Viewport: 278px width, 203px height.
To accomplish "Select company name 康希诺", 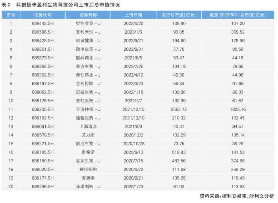I will [x=88, y=152].
